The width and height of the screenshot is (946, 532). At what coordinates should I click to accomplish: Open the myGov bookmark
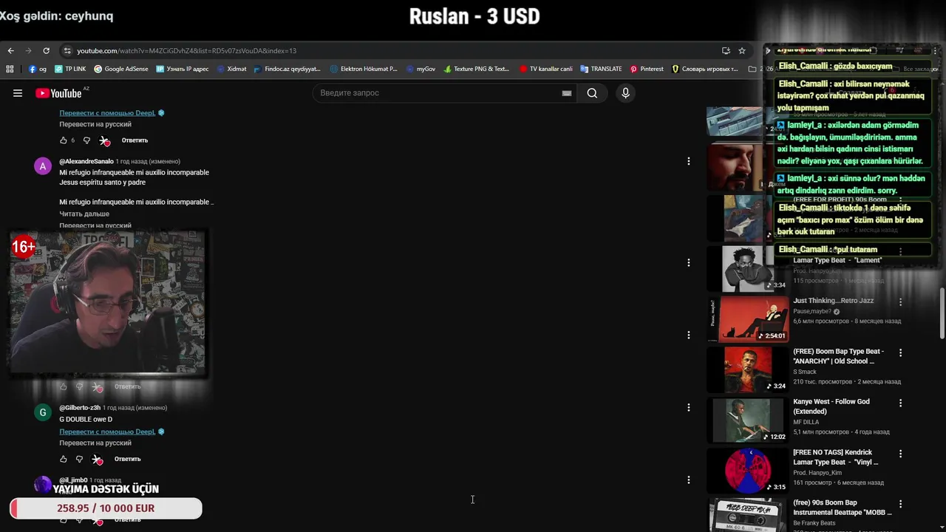421,69
